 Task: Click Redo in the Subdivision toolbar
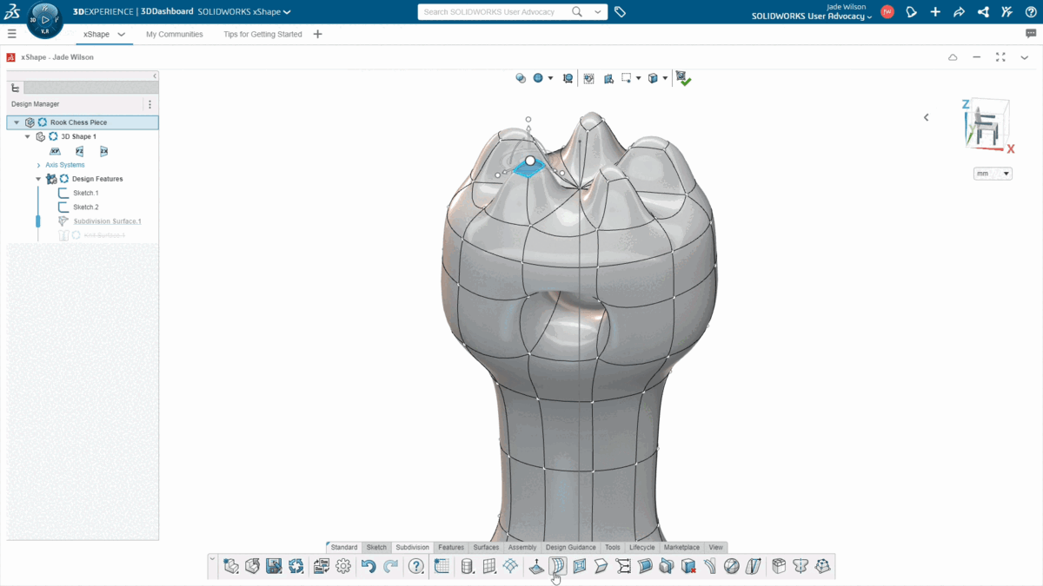point(389,565)
